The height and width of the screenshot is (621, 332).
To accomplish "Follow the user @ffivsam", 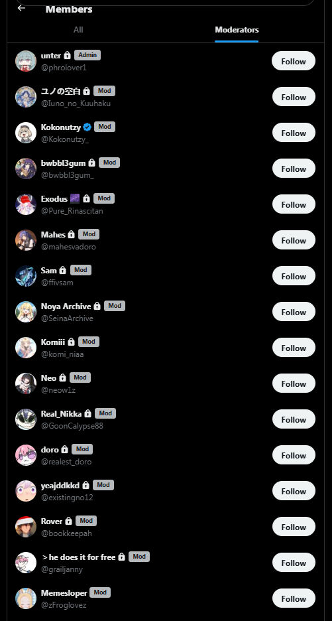I will pos(294,276).
